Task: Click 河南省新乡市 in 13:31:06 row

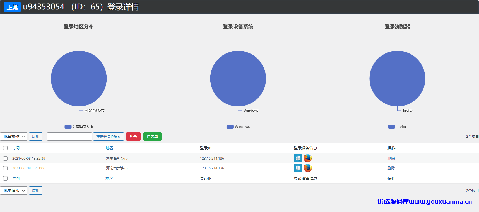Action: click(117, 168)
